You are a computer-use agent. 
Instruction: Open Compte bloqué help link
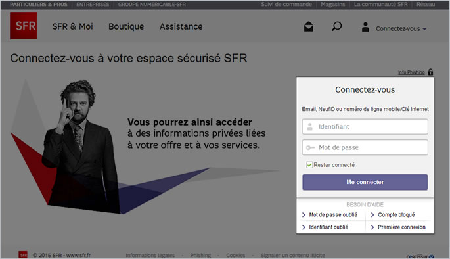click(x=396, y=215)
